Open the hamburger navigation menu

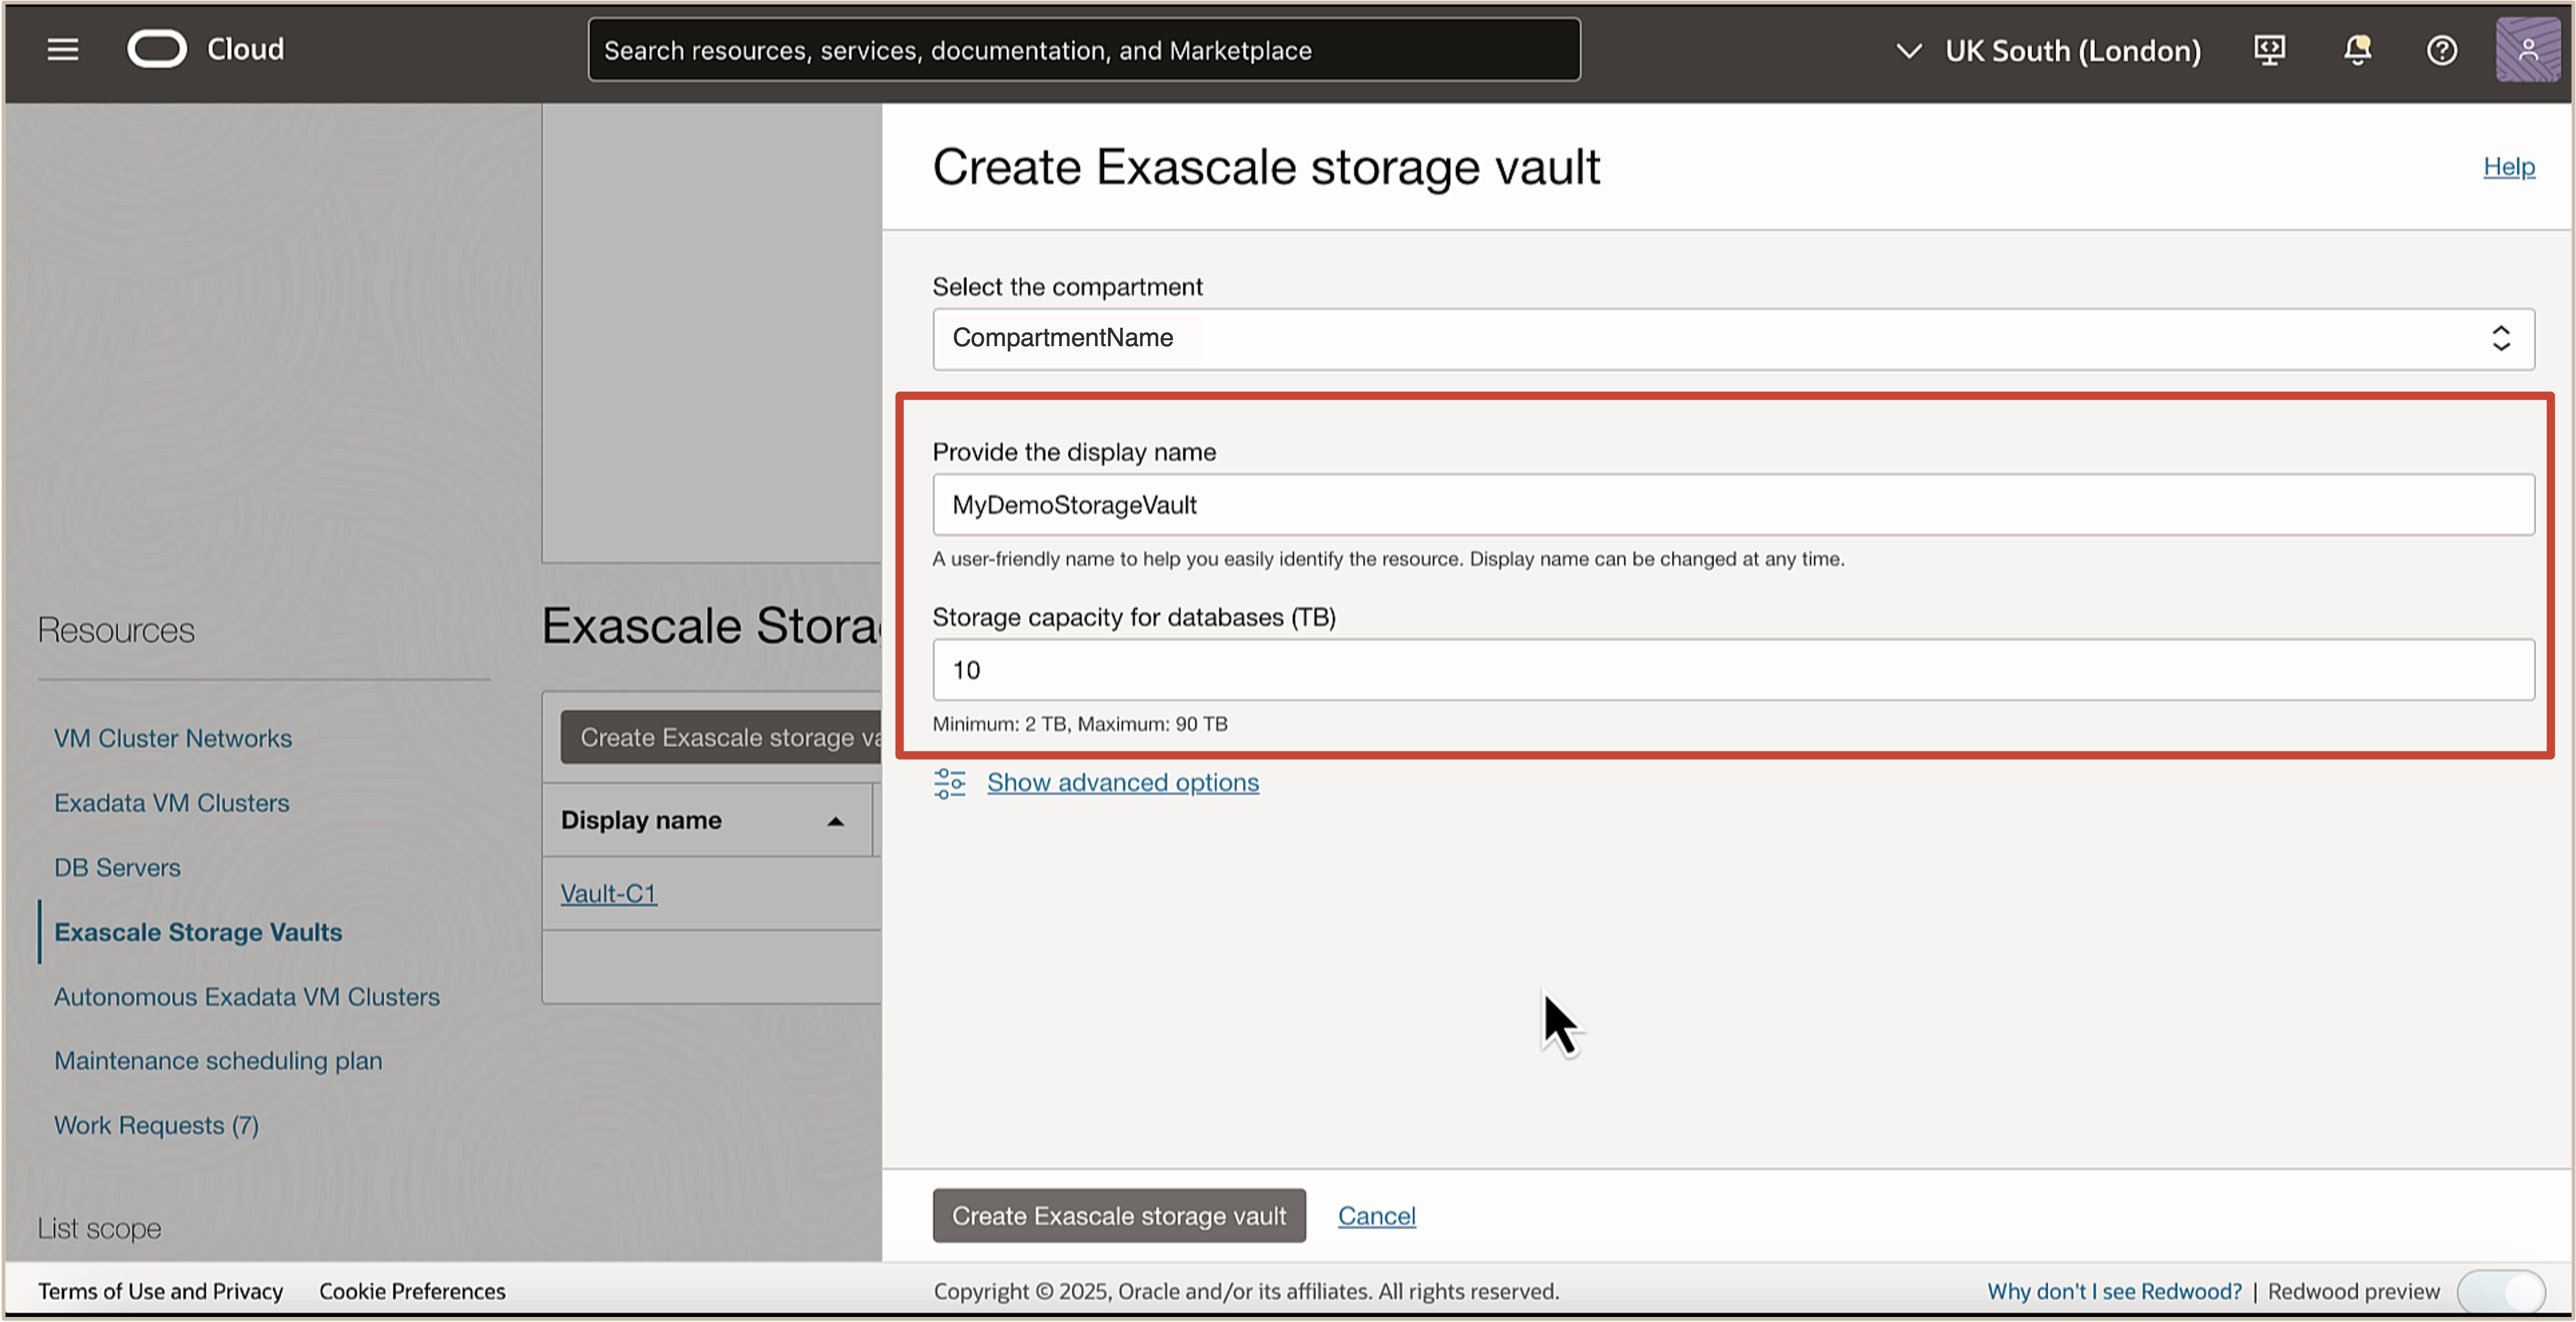click(x=62, y=49)
